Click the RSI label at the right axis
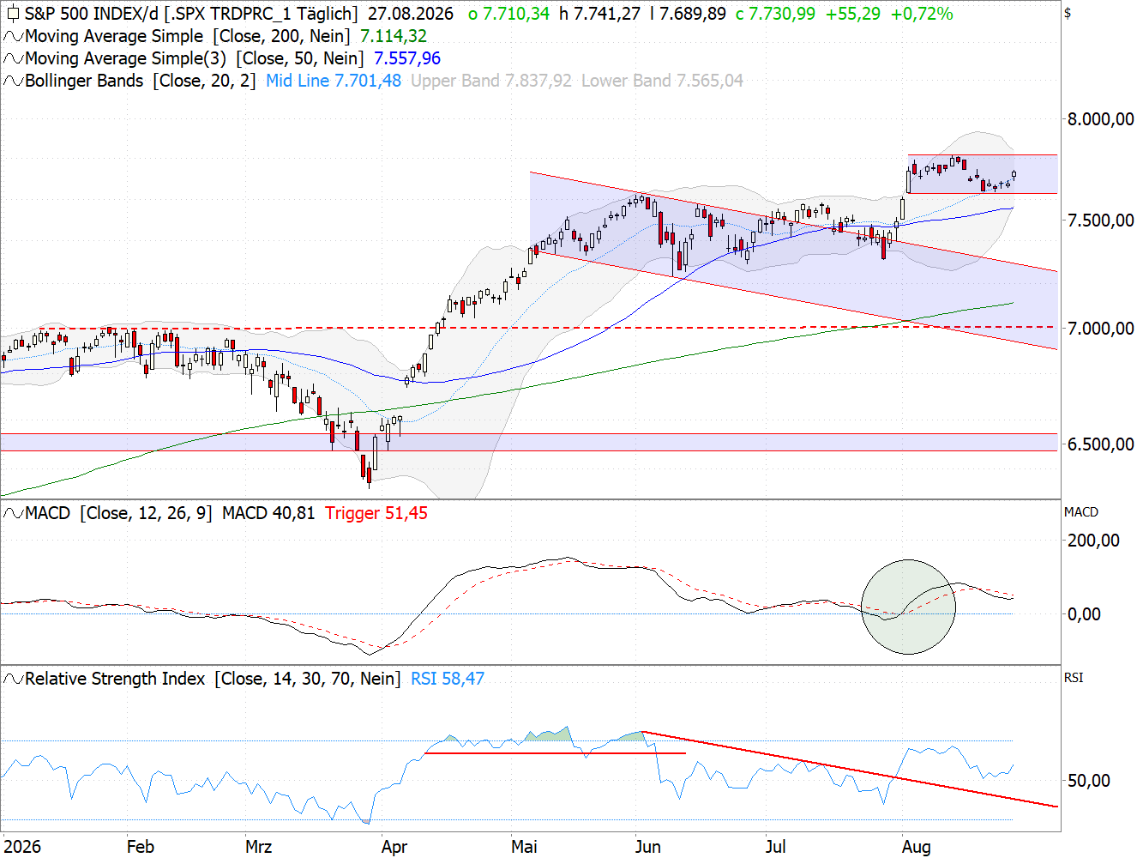 pyautogui.click(x=1074, y=678)
